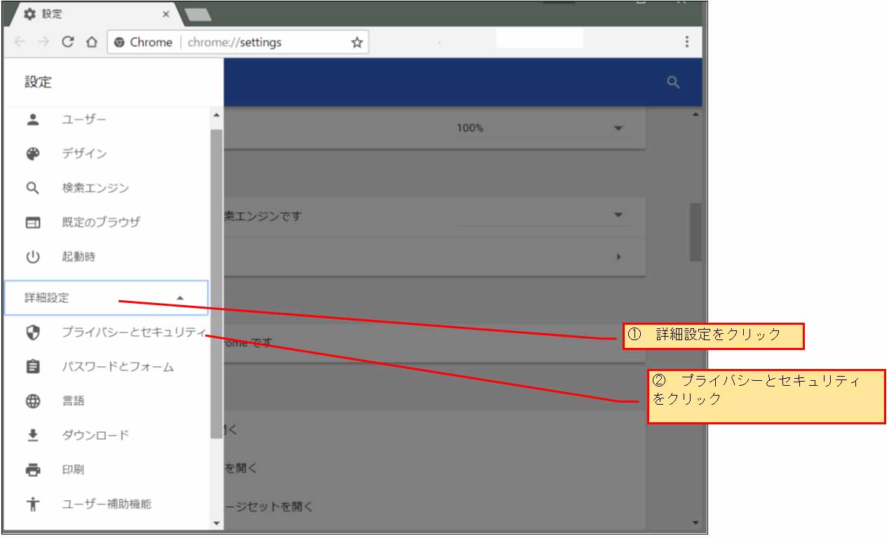Click the startup (起動時) power icon

coord(33,257)
